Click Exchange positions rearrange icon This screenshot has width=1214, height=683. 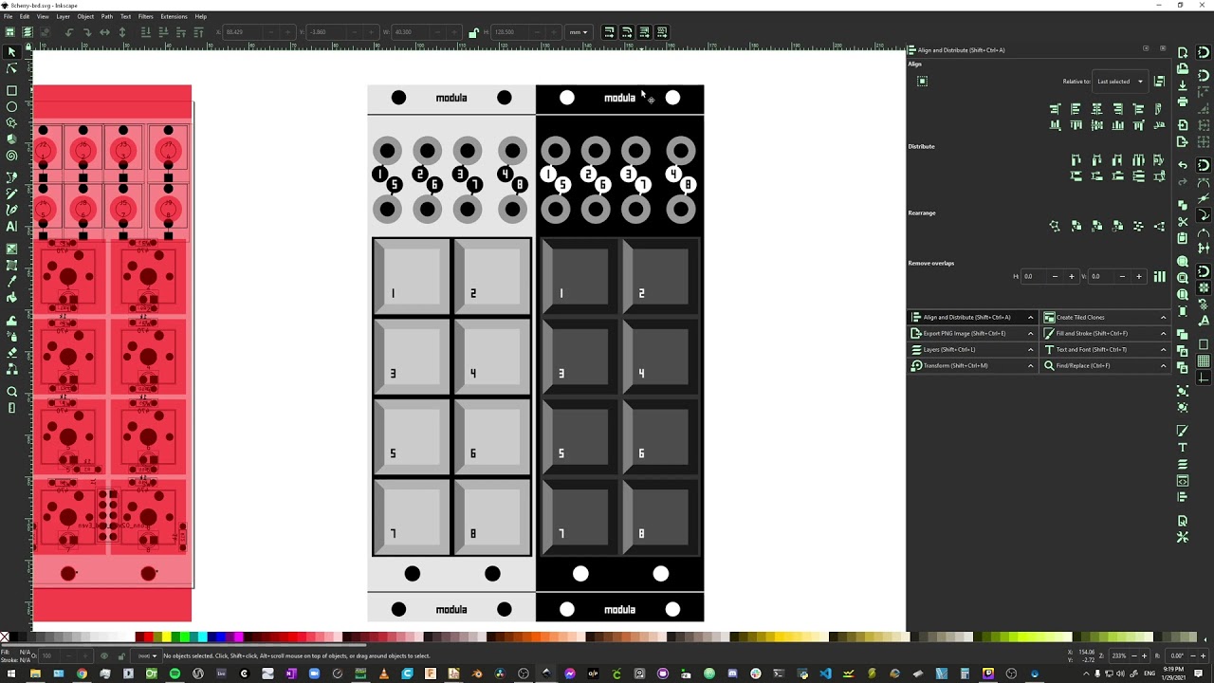point(1076,226)
